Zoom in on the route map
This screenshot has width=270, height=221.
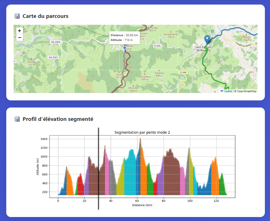click(19, 31)
